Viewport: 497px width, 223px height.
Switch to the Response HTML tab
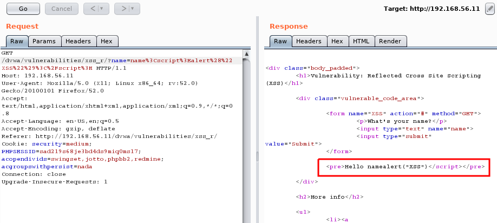pos(361,41)
